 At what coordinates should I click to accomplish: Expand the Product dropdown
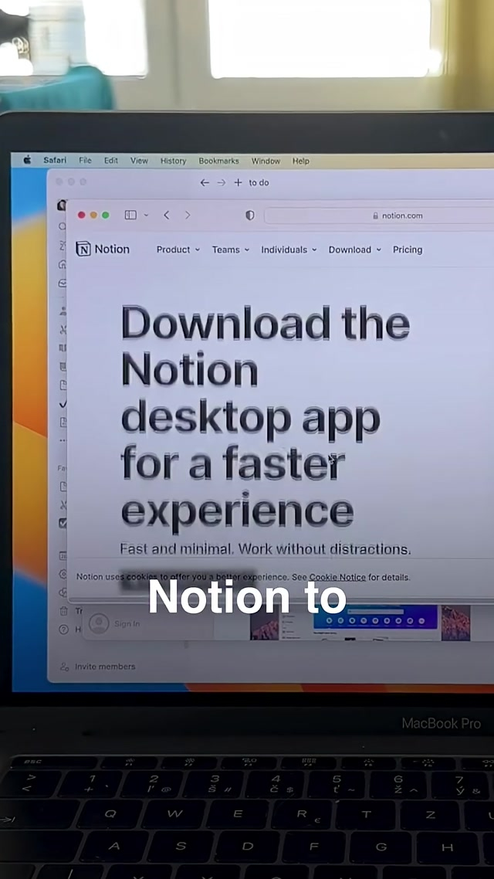(x=178, y=250)
